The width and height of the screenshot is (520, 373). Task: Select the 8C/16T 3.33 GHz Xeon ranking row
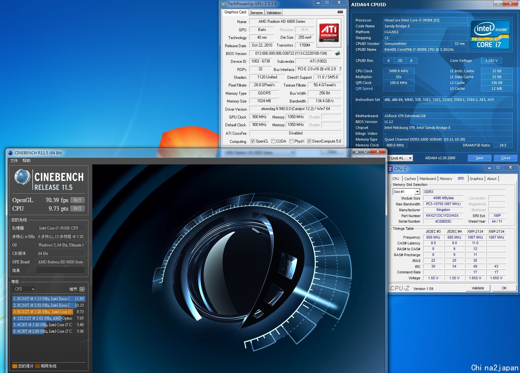(49, 298)
